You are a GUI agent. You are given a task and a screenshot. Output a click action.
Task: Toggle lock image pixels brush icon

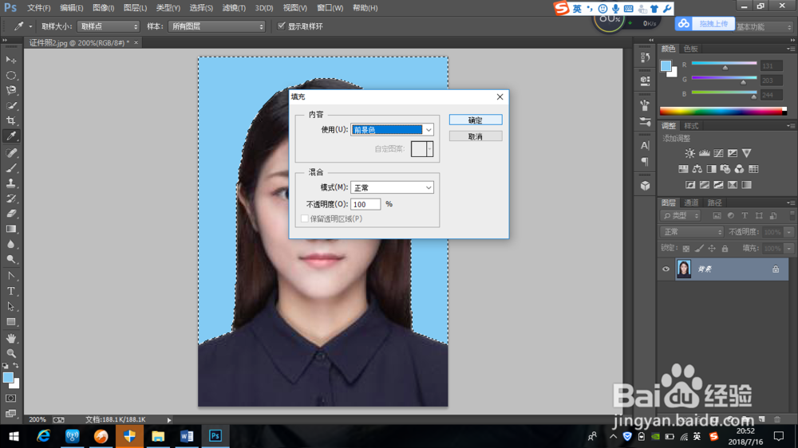(699, 249)
